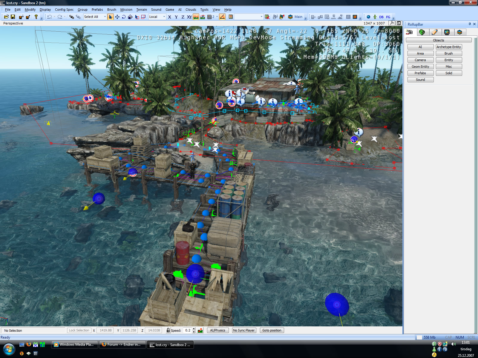Click the Prefabs object button

tap(420, 73)
